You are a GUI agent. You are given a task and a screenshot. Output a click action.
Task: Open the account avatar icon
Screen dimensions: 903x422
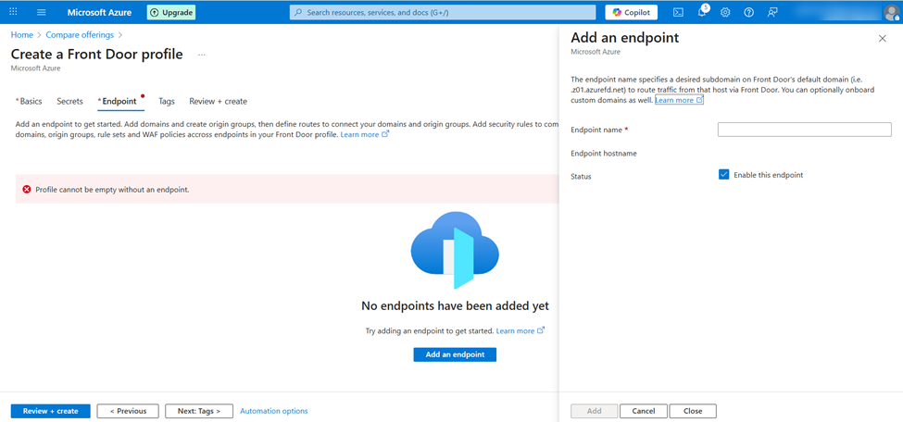(891, 12)
